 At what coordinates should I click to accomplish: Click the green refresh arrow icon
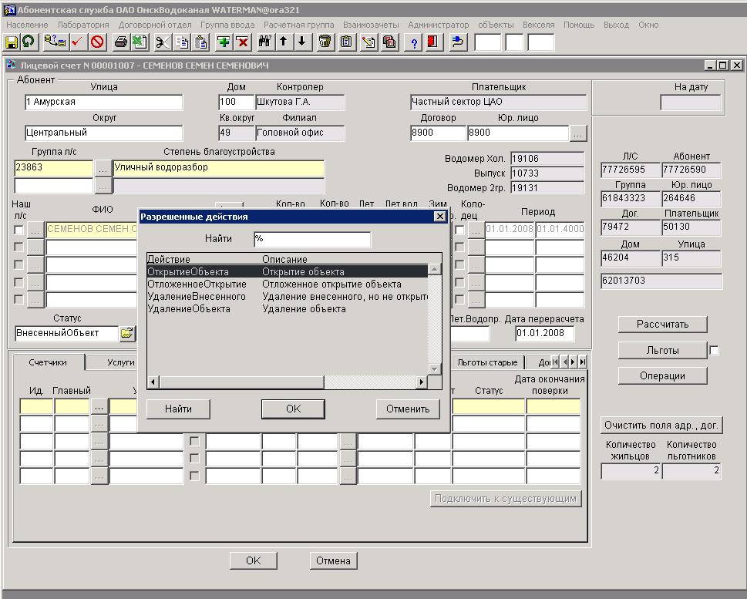tap(29, 42)
